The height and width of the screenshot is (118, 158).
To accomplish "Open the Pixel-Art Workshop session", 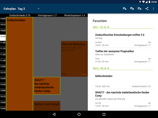I will [74, 59].
